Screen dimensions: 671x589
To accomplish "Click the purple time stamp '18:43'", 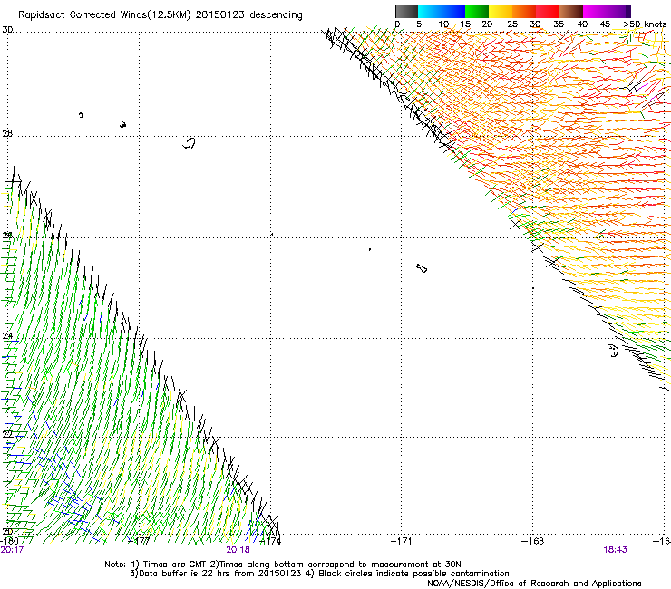I will [x=615, y=550].
